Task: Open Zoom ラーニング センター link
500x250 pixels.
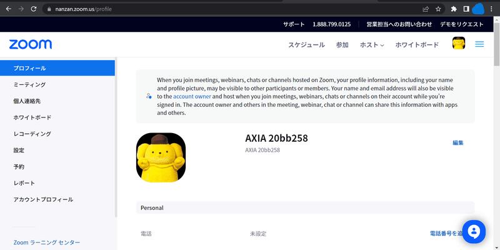Action: click(x=46, y=242)
